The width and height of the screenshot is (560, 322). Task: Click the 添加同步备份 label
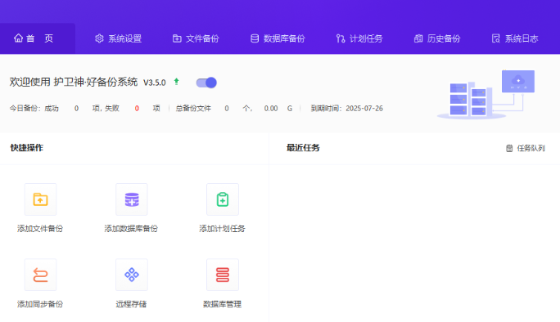pyautogui.click(x=40, y=304)
